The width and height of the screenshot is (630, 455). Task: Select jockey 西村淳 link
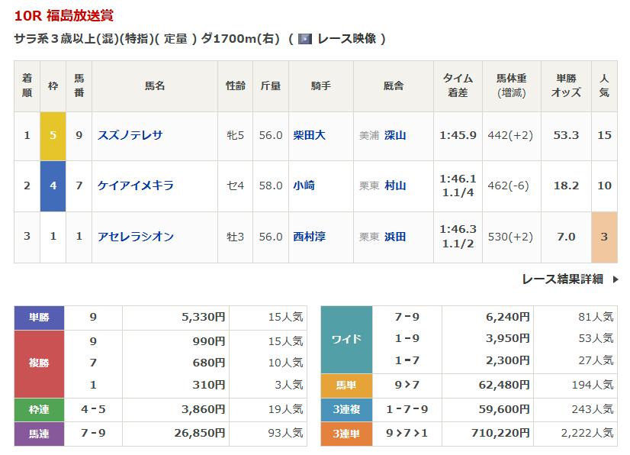point(309,237)
